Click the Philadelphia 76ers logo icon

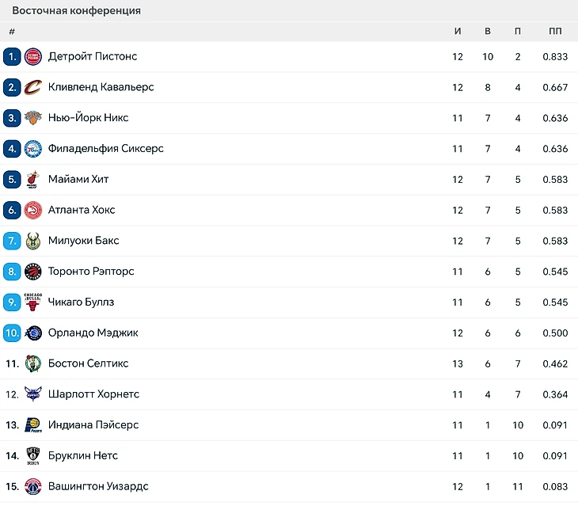[x=33, y=149]
